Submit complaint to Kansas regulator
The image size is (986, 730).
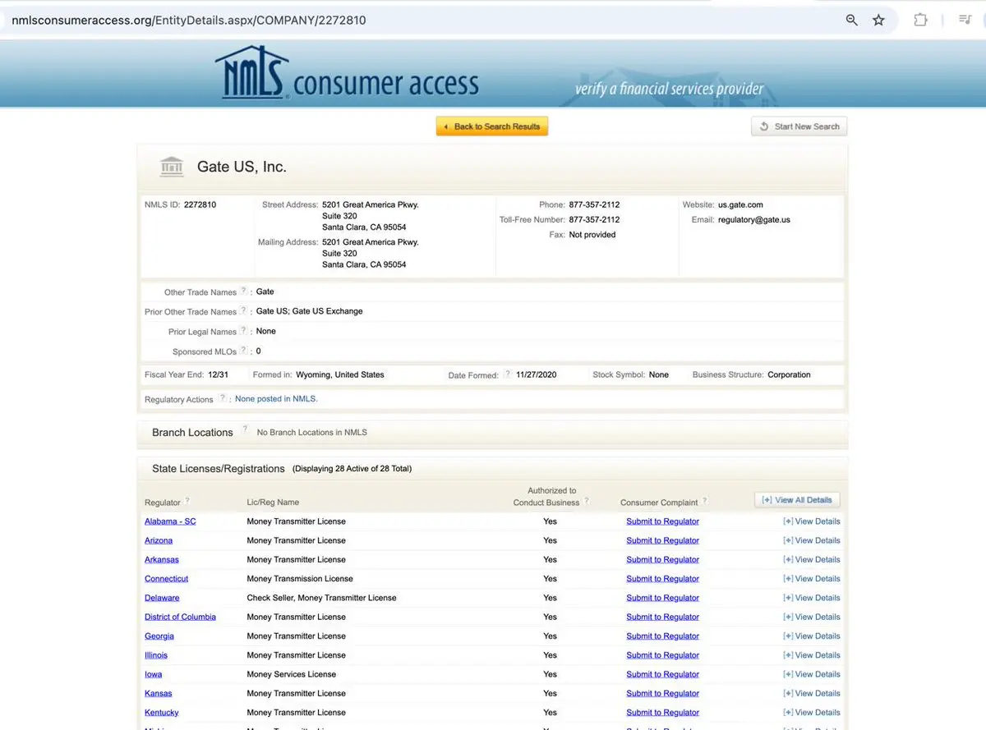[662, 694]
